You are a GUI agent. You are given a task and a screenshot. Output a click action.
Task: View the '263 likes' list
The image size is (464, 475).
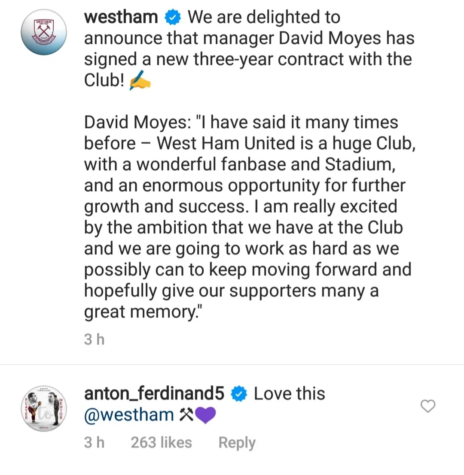pyautogui.click(x=161, y=442)
